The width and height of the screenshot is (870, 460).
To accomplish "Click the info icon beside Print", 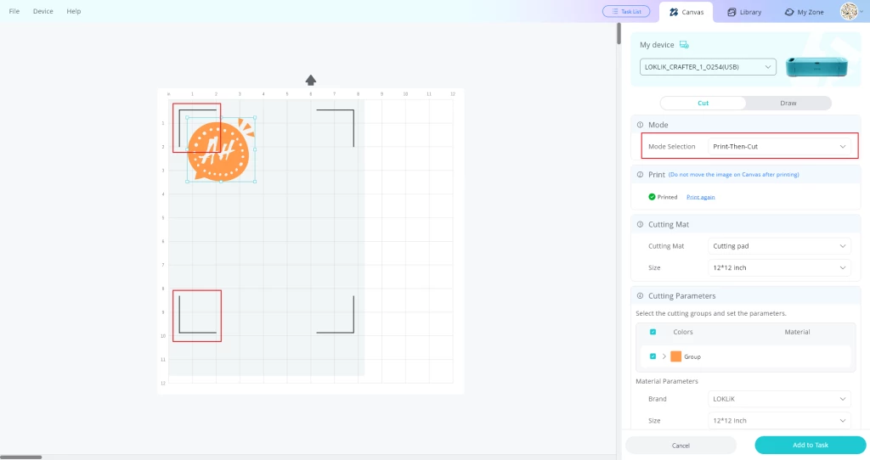I will click(x=641, y=175).
